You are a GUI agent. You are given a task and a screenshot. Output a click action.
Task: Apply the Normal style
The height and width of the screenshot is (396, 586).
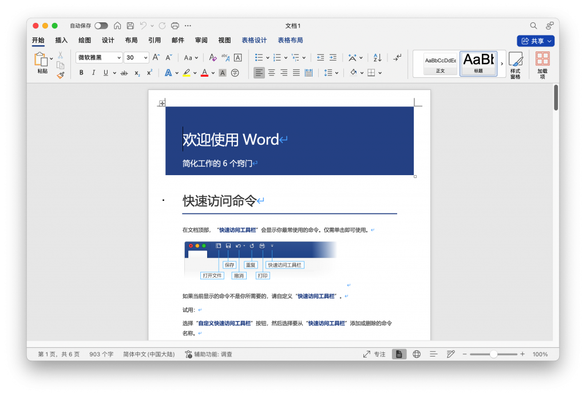coord(440,64)
